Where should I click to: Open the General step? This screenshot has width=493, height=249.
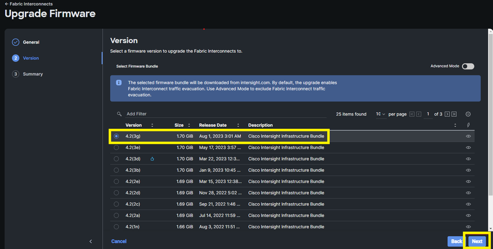(31, 42)
